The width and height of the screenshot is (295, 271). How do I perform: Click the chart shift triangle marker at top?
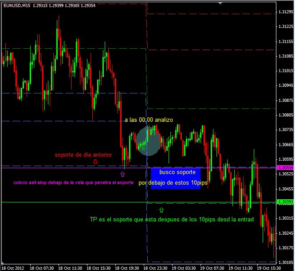tap(220, 3)
